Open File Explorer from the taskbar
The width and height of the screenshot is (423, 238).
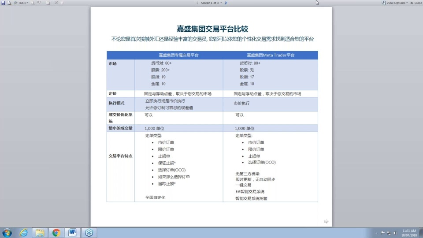(40, 232)
